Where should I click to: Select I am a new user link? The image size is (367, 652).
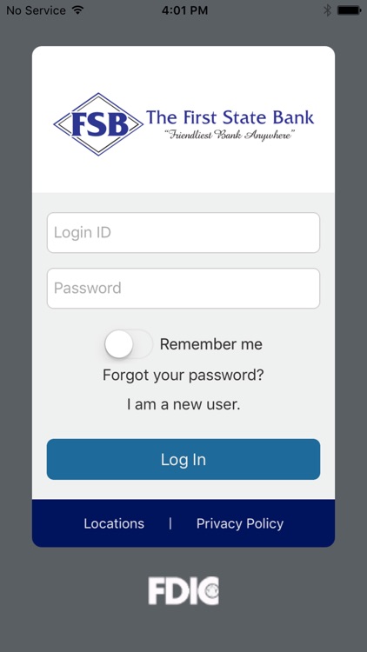point(183,404)
